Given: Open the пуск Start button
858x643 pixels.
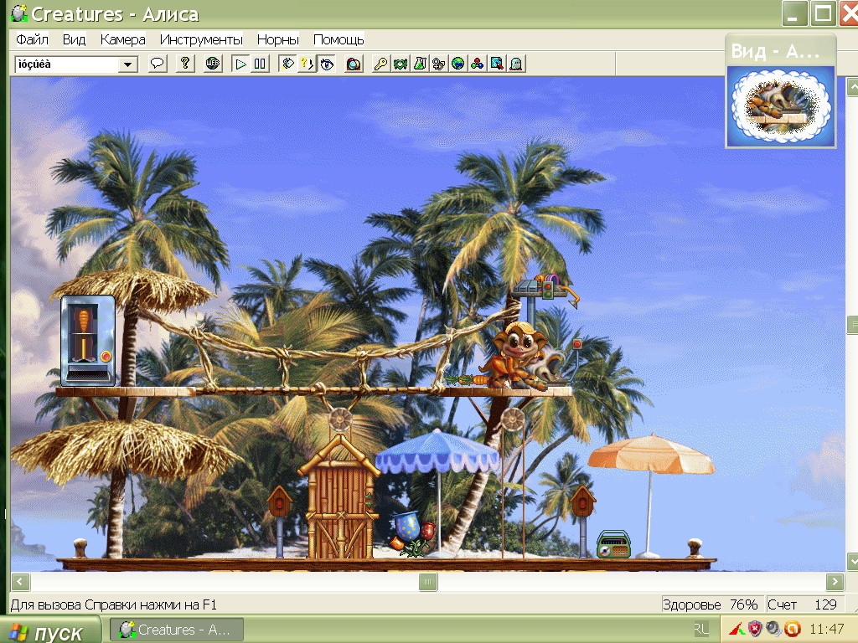Looking at the screenshot, I should [x=50, y=631].
